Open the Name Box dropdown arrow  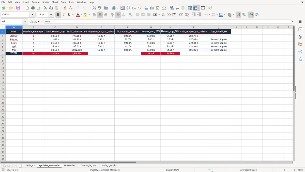(x=25, y=22)
